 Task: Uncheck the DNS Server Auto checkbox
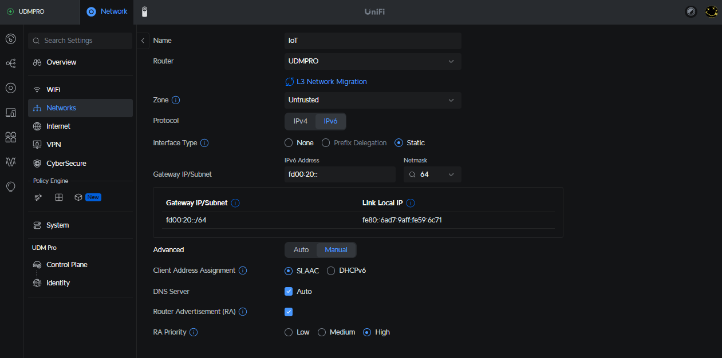tap(289, 292)
